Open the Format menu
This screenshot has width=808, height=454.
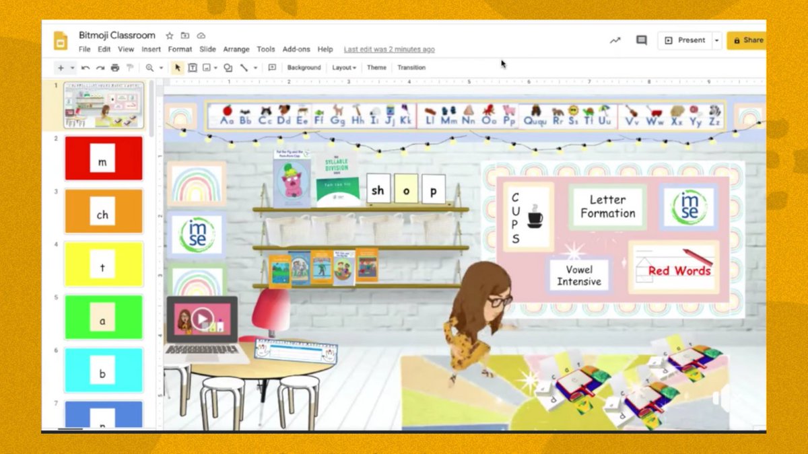180,50
